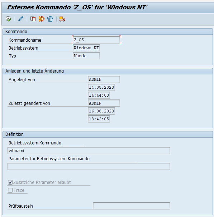Click the 'Zuletzt geändert von' label

pos(29,103)
